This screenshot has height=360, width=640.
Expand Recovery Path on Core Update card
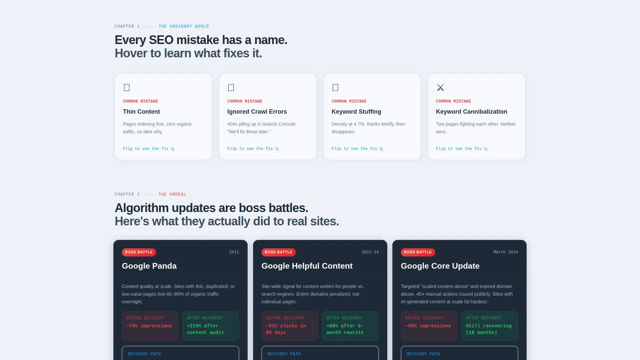coord(459,353)
